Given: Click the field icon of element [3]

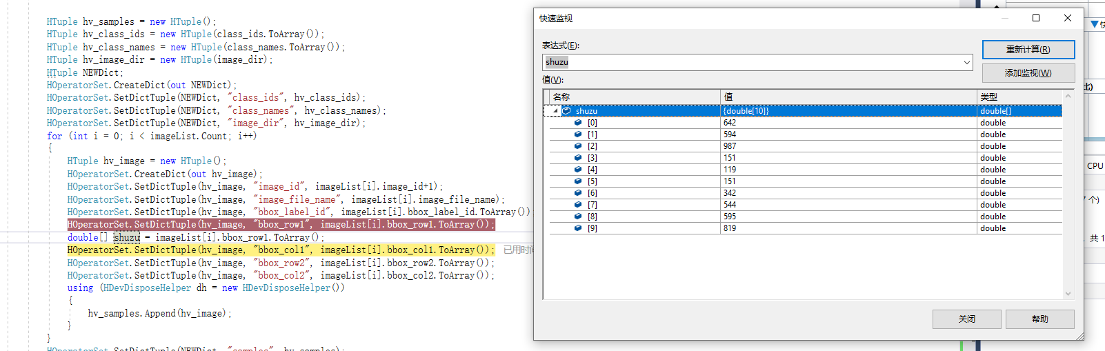Looking at the screenshot, I should (x=578, y=158).
